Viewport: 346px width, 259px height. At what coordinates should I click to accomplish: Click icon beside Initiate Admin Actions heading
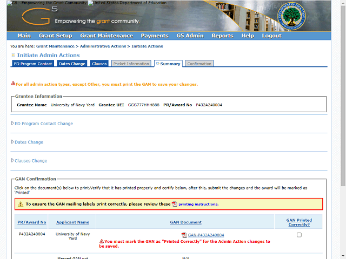pos(13,55)
